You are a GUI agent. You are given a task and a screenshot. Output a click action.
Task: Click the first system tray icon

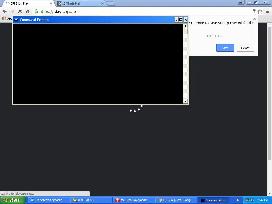[x=247, y=200]
